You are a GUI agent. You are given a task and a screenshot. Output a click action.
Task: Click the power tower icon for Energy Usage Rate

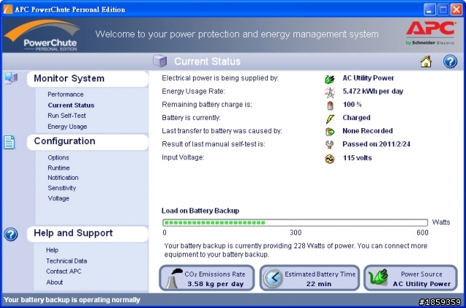(330, 92)
